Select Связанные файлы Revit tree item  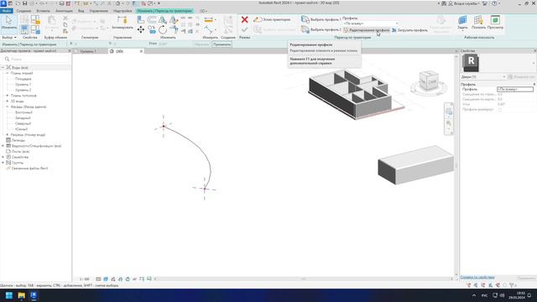point(29,168)
